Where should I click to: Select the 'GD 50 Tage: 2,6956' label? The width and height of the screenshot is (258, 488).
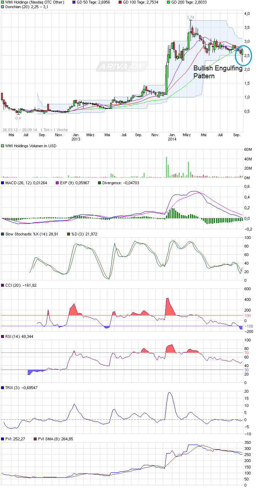94,2
